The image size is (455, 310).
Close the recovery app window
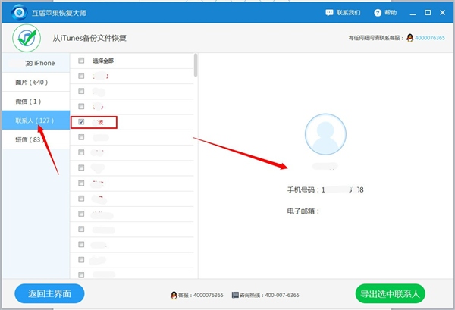click(x=443, y=12)
